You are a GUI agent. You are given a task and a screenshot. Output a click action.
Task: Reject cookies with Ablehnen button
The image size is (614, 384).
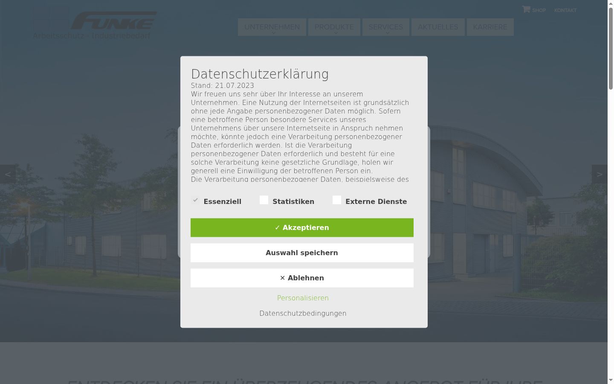pyautogui.click(x=302, y=278)
